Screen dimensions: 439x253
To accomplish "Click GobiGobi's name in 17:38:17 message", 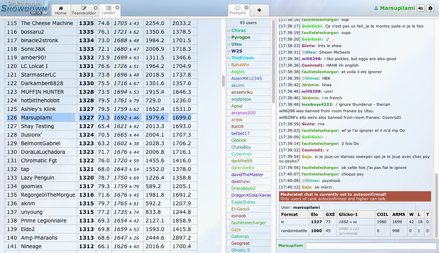I will click(x=312, y=26).
